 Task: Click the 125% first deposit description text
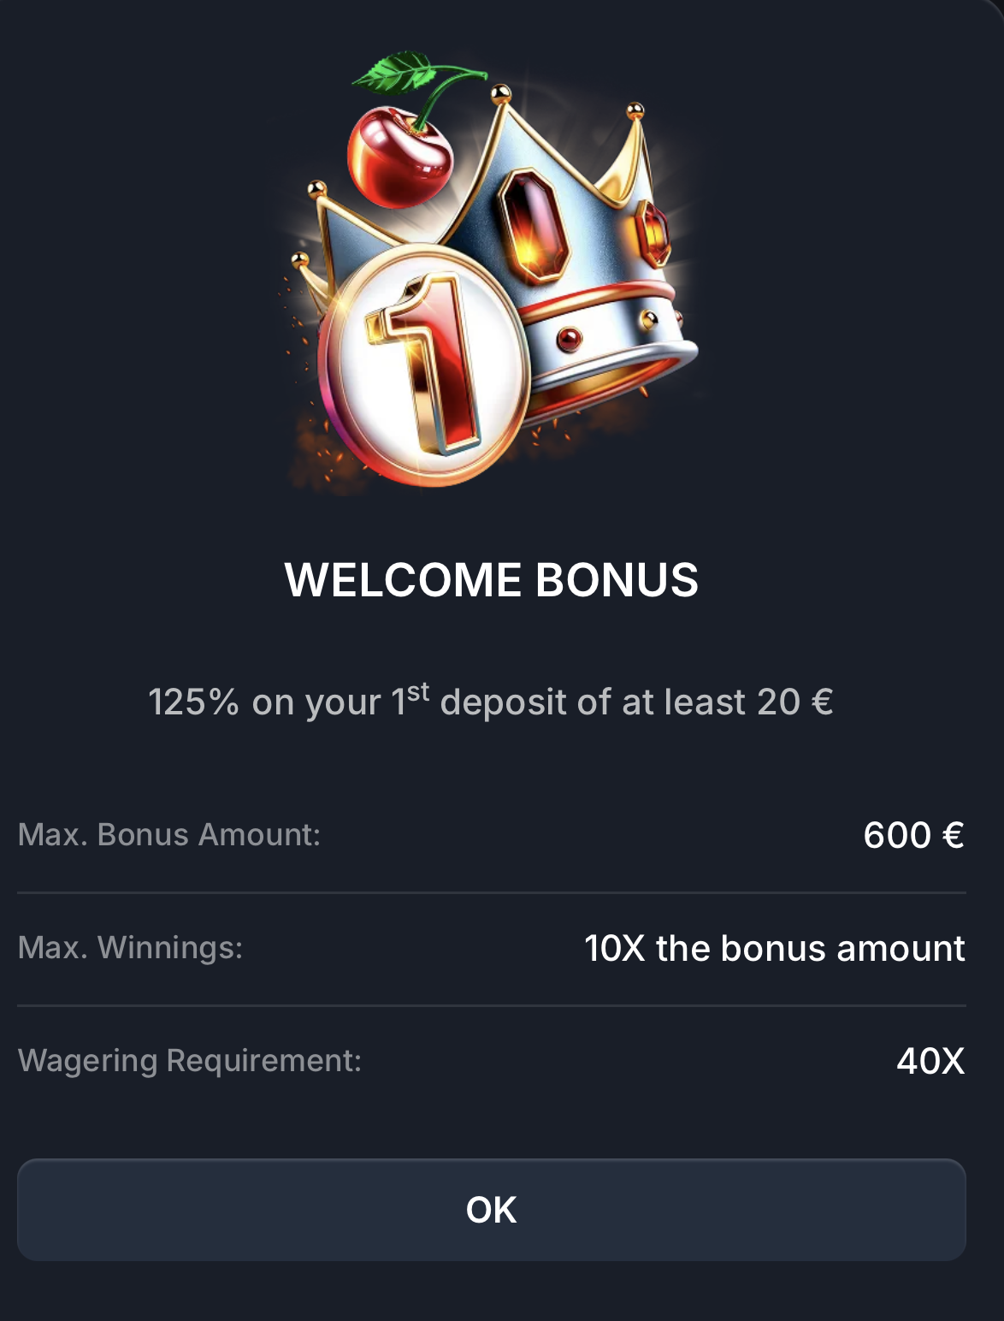491,702
